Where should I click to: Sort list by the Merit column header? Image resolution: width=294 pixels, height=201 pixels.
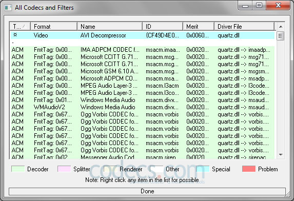click(199, 27)
